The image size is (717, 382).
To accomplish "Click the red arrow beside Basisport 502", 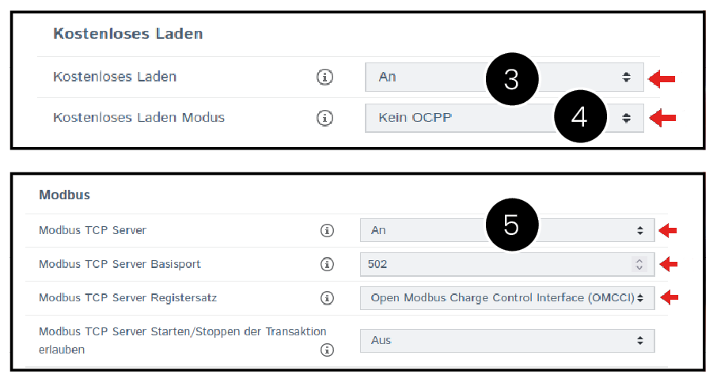I will point(670,264).
